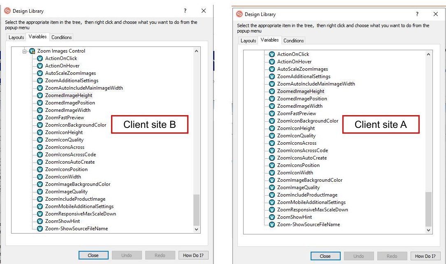Click the ZoomImageQuality variable icon in left dialog

click(x=40, y=192)
